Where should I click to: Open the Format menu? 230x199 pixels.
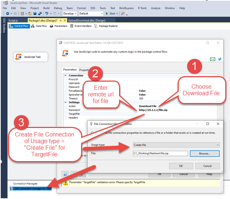[x=81, y=8]
